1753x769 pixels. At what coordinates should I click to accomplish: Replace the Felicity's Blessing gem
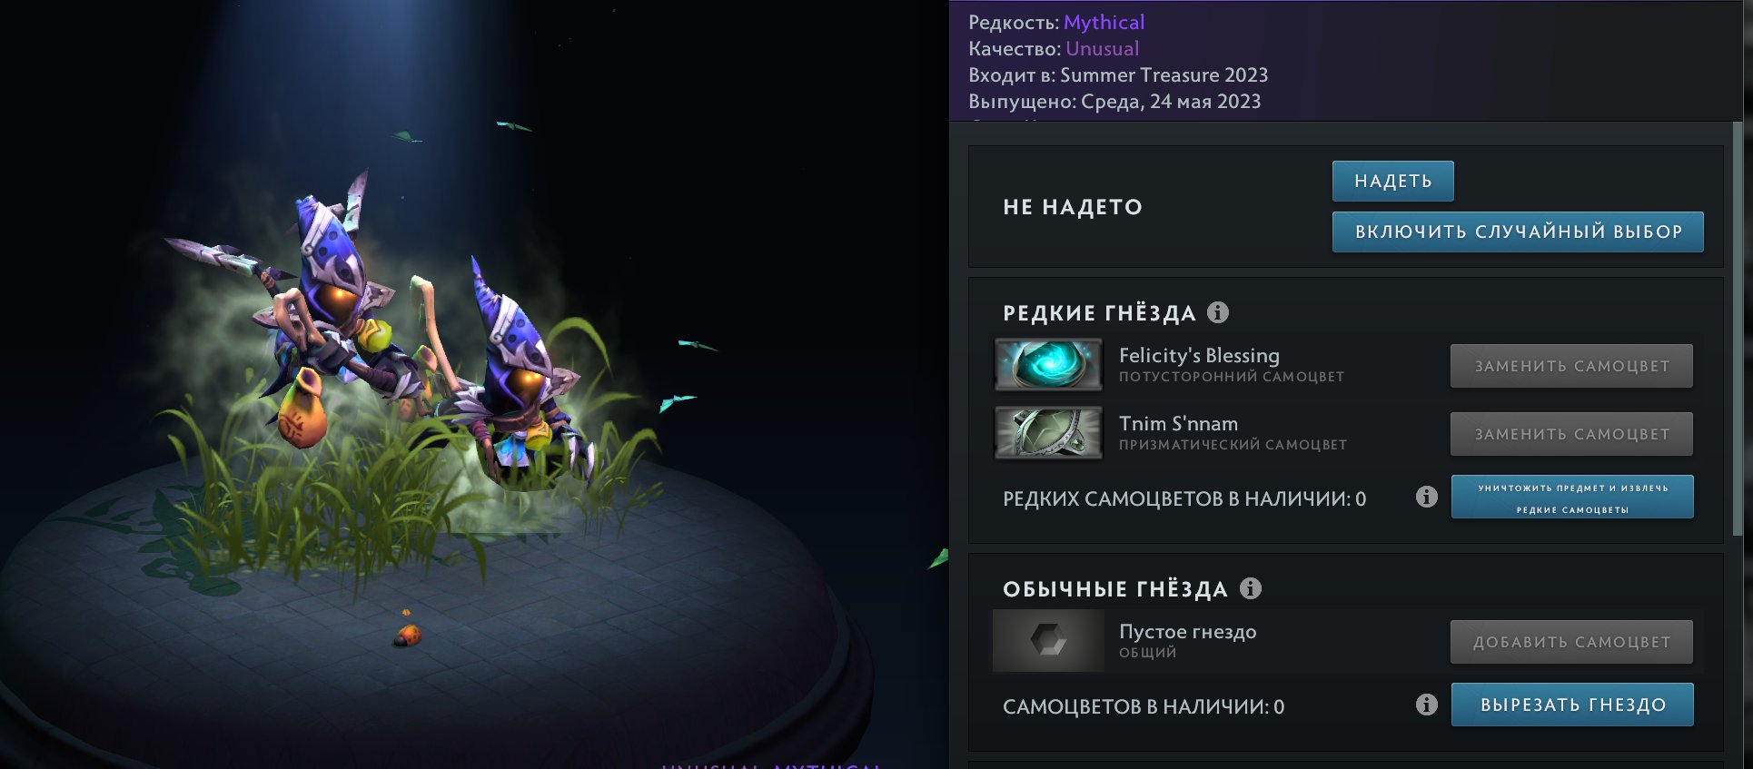pos(1571,366)
